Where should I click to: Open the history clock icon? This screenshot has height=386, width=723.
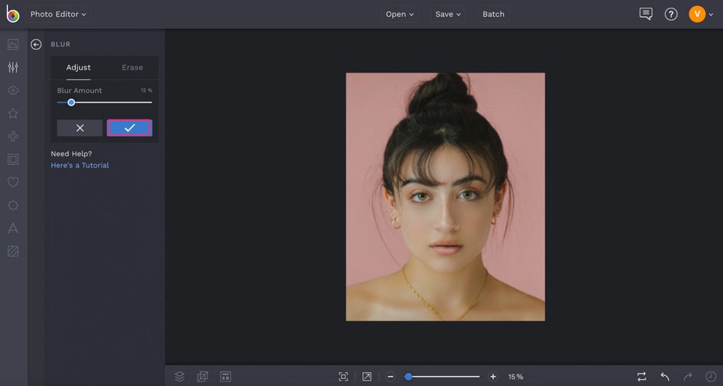click(711, 376)
